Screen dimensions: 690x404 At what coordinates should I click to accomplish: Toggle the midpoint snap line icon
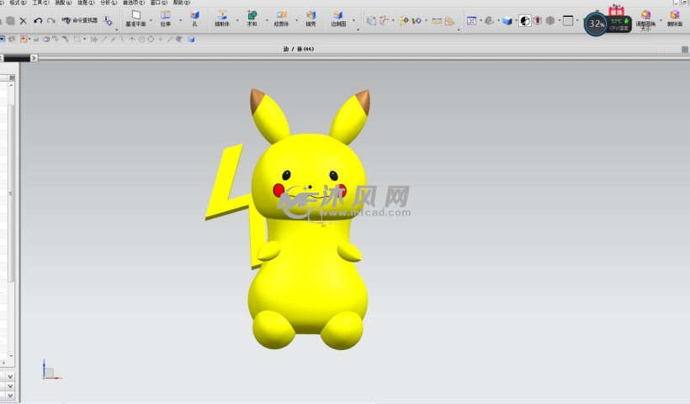tap(113, 40)
